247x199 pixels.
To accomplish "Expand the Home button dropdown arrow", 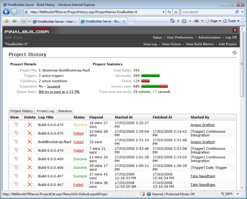I will pyautogui.click(x=178, y=21).
